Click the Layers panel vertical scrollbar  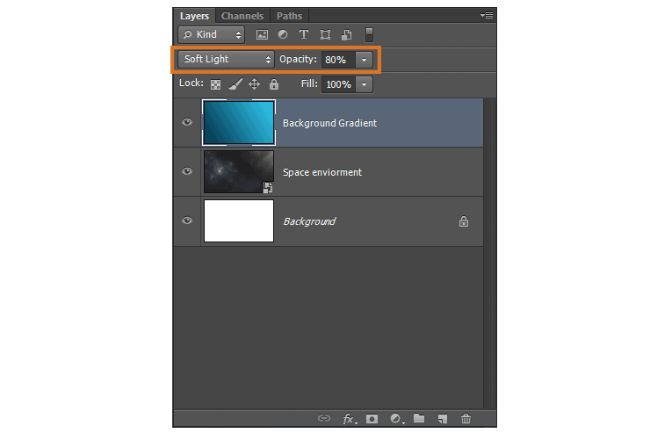pyautogui.click(x=489, y=253)
